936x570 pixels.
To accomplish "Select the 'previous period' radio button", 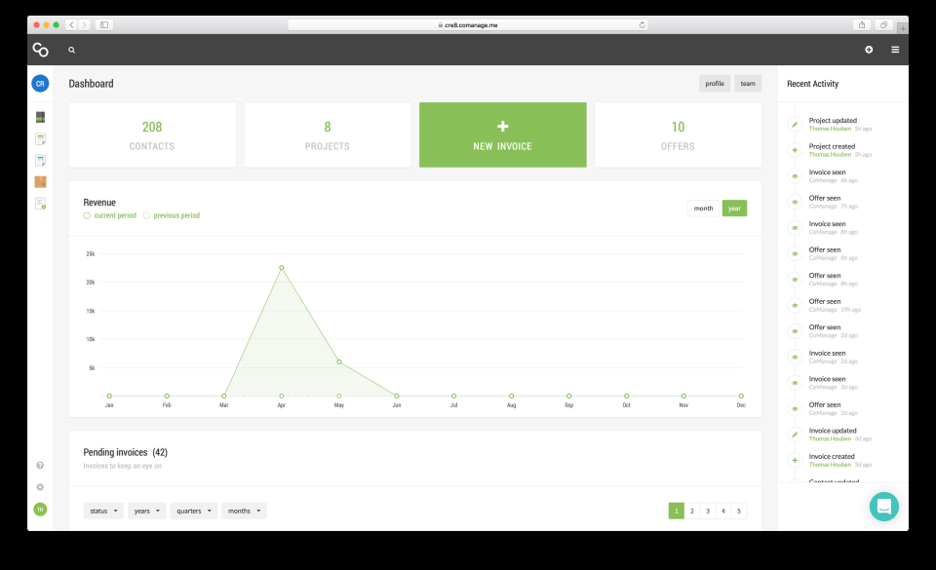I will (146, 215).
